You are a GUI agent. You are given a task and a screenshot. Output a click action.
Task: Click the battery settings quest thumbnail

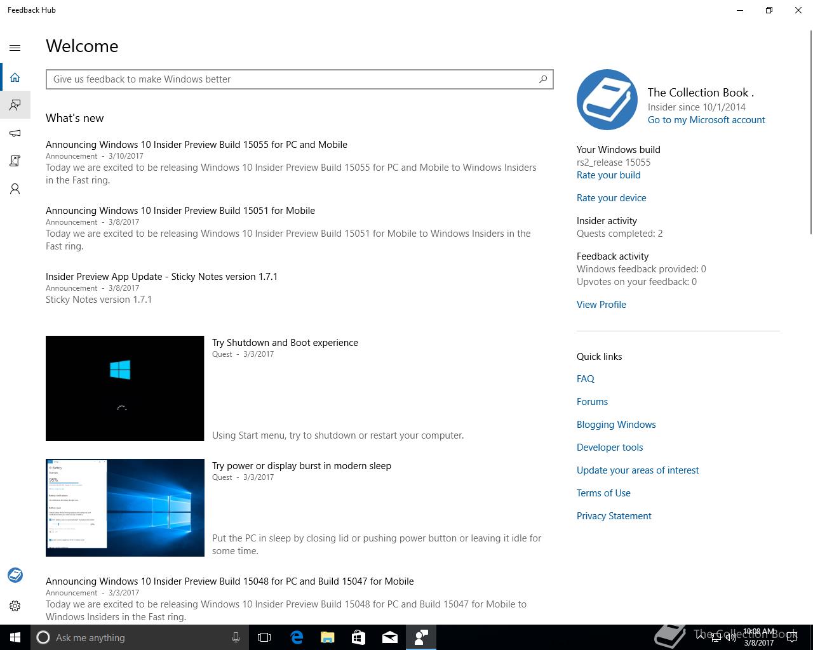(x=125, y=508)
